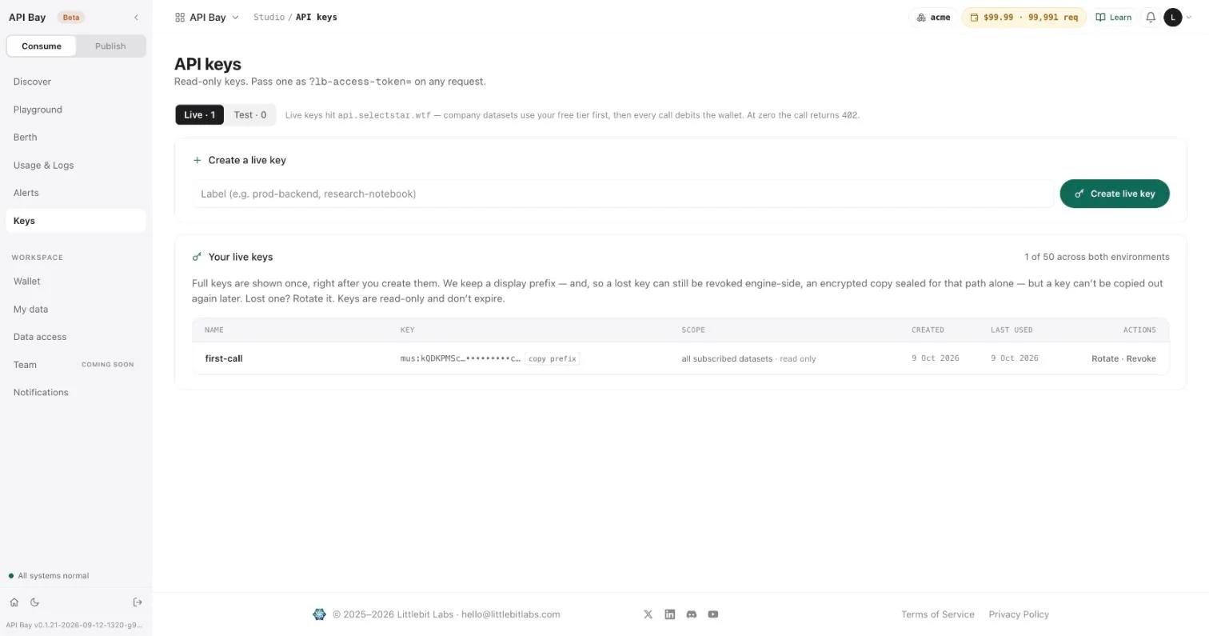Open My data in the sidebar
This screenshot has height=636, width=1209.
(x=76, y=310)
